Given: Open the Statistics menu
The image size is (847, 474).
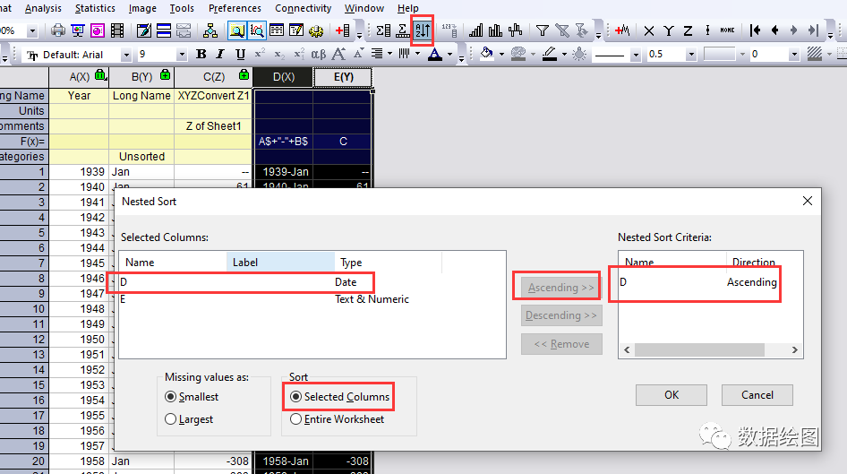Looking at the screenshot, I should [95, 8].
